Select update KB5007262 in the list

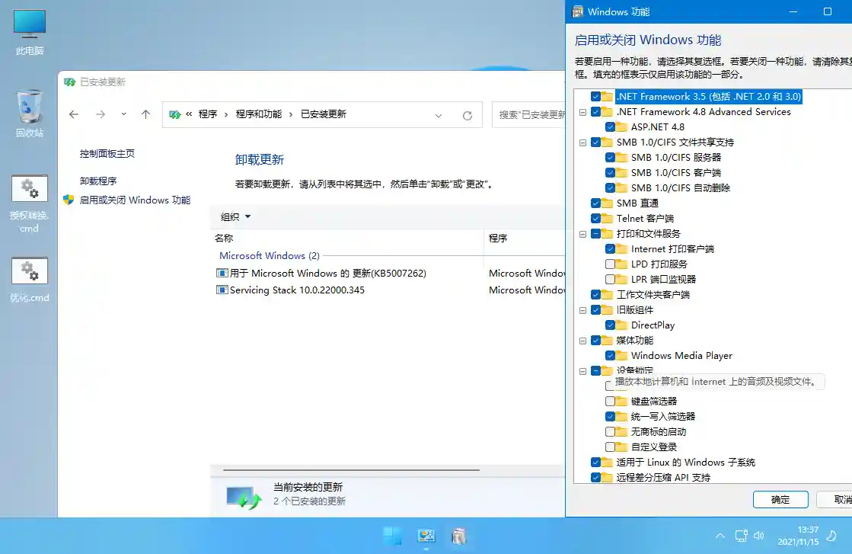pos(320,273)
